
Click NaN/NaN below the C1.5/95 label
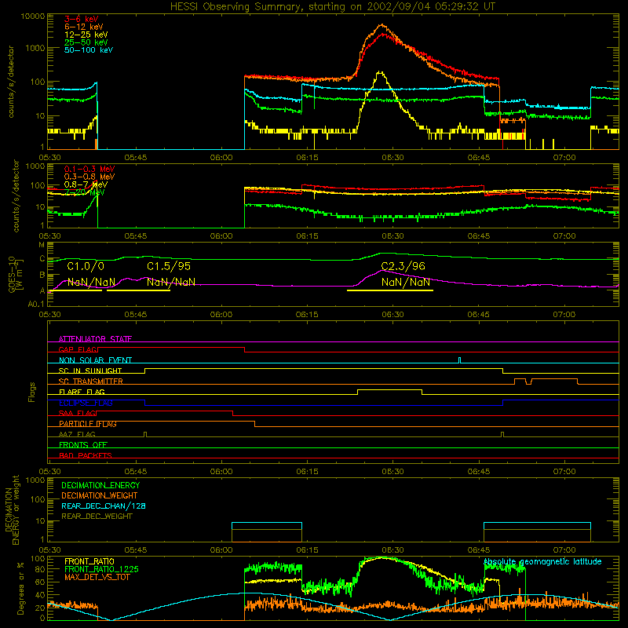tap(171, 283)
